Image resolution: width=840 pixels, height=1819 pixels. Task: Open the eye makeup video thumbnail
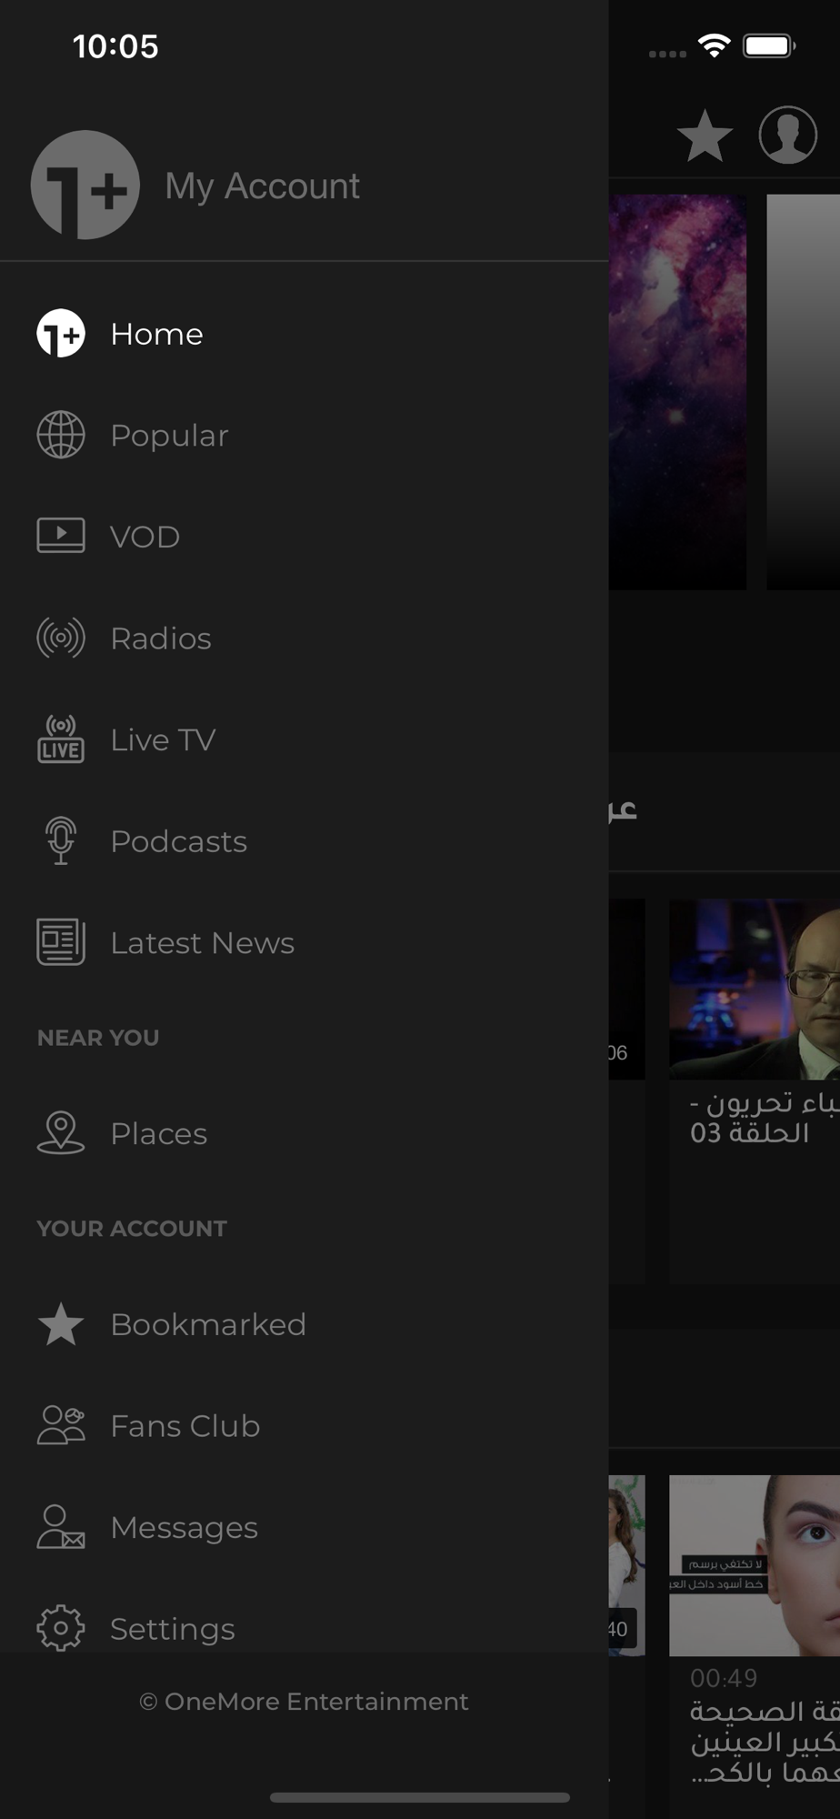755,1565
